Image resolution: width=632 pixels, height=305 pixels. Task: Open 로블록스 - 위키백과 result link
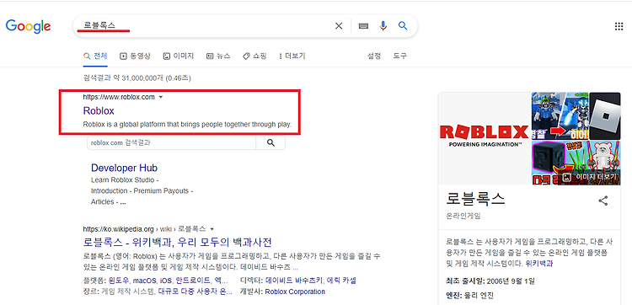tap(177, 242)
